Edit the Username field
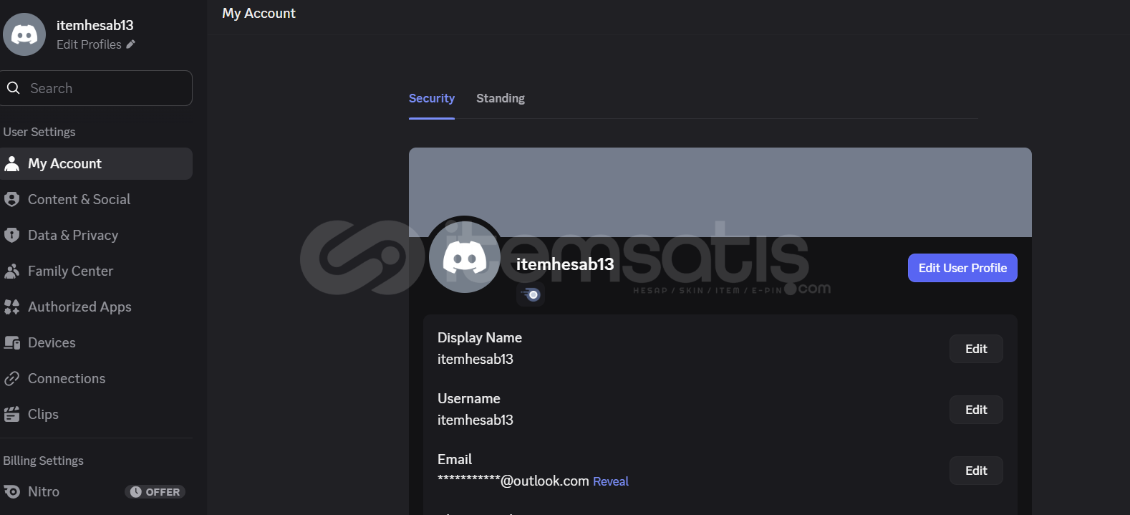Image resolution: width=1130 pixels, height=515 pixels. coord(976,410)
